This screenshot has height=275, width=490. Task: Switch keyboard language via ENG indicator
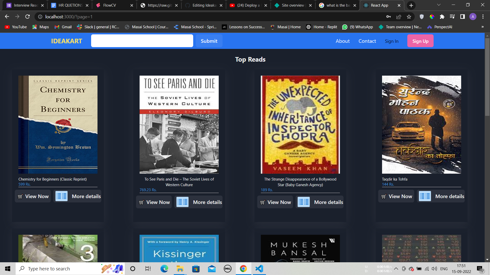point(444,268)
